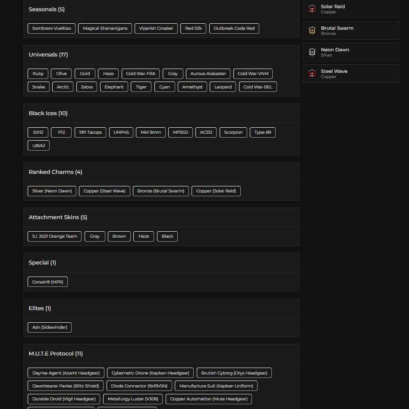Open the Brutal Swarm season list item
The width and height of the screenshot is (409, 409).
351,31
